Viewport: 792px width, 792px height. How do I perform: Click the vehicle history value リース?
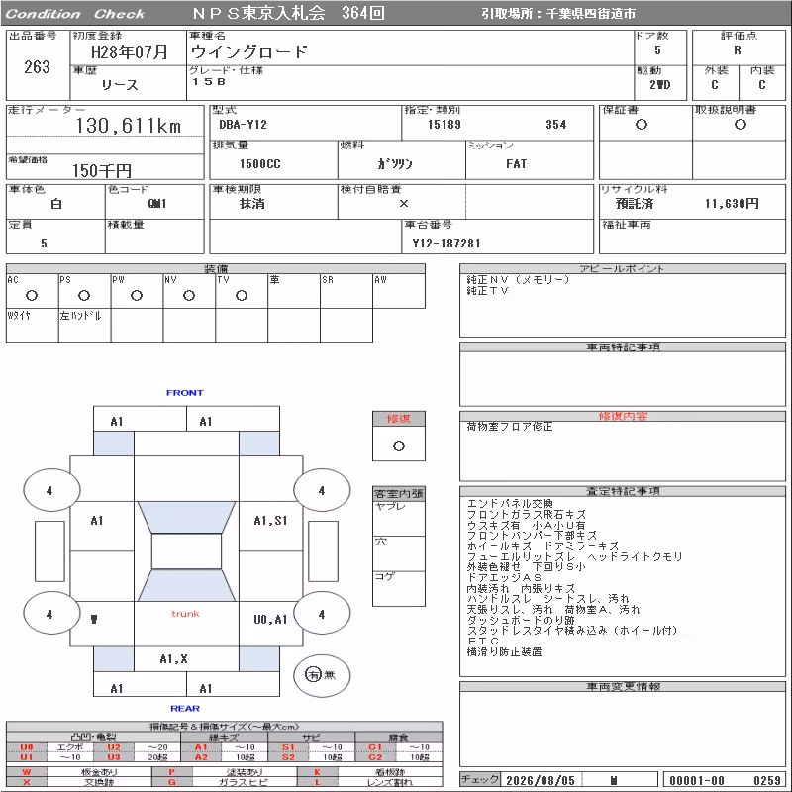[x=120, y=85]
